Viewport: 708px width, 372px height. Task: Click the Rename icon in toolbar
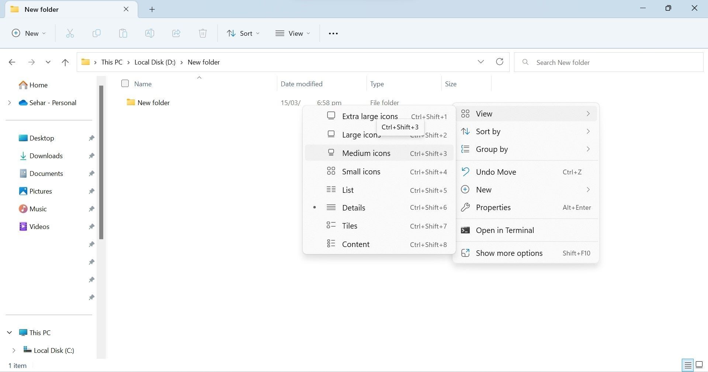149,33
